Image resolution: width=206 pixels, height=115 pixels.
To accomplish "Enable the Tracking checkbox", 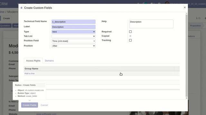I will [130, 40].
